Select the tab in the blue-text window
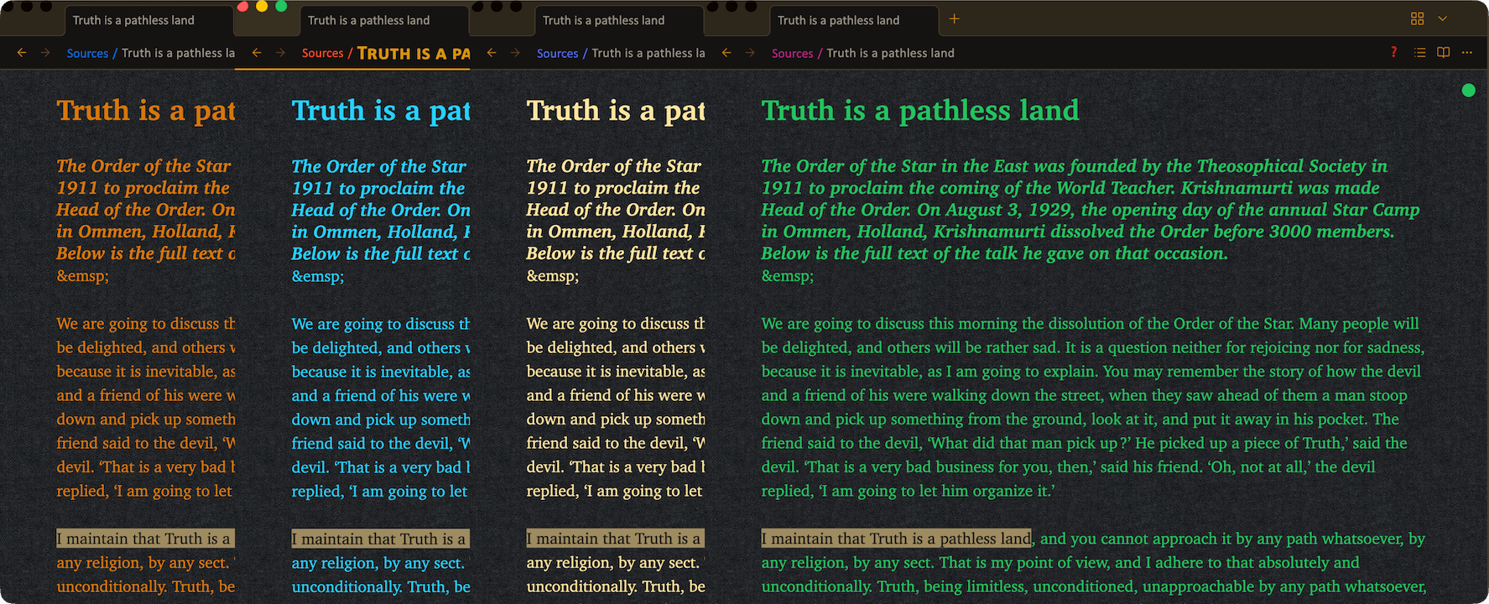The height and width of the screenshot is (604, 1489). point(383,20)
